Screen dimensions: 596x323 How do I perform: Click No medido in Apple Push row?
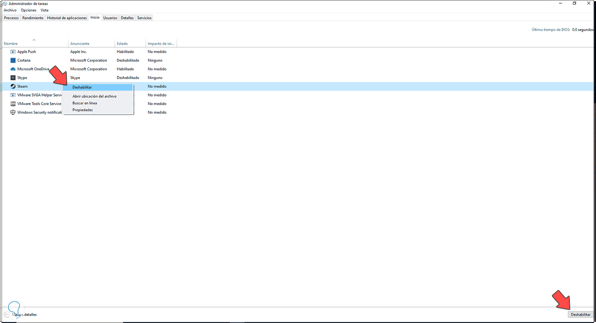157,52
